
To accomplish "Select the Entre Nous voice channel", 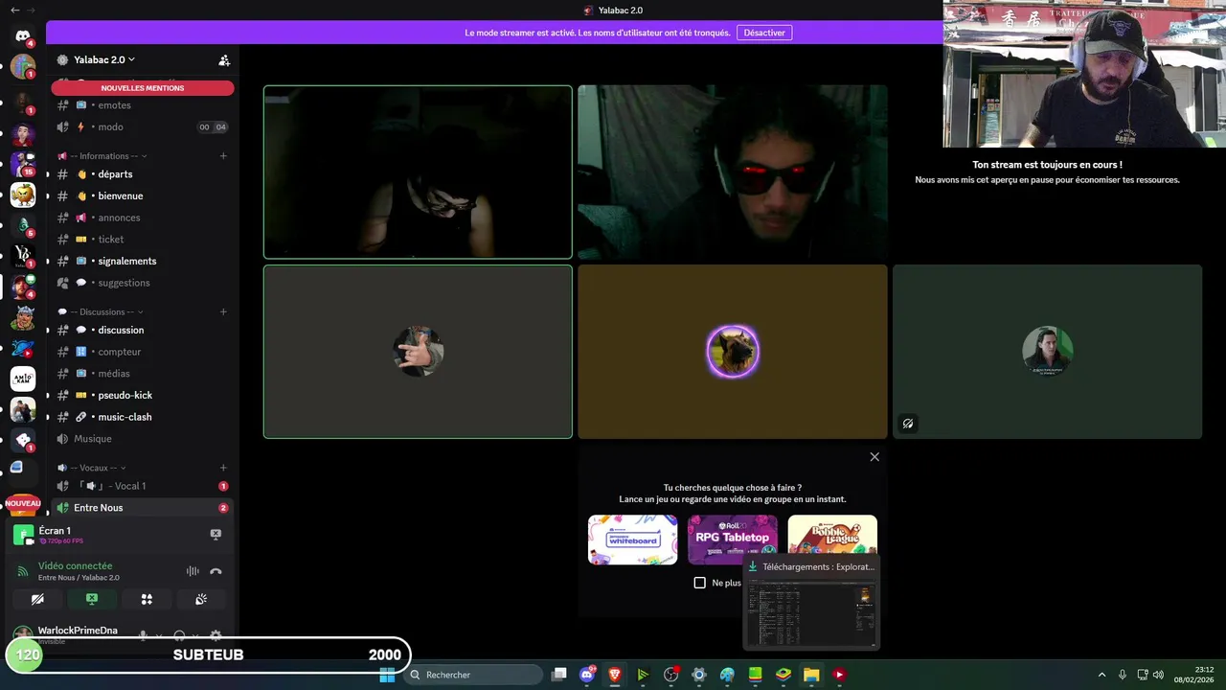I will pos(142,508).
